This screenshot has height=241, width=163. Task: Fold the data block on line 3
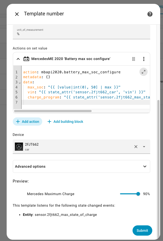[20, 83]
